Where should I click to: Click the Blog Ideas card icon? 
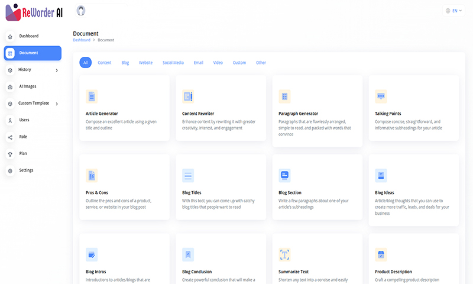tap(381, 176)
